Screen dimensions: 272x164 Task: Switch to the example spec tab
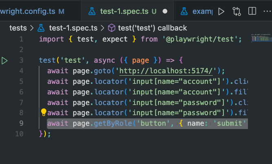click(x=197, y=11)
